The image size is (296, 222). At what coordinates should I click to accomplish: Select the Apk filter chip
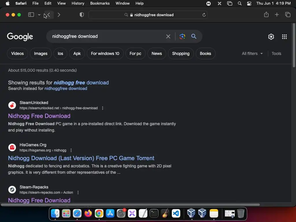click(x=77, y=53)
